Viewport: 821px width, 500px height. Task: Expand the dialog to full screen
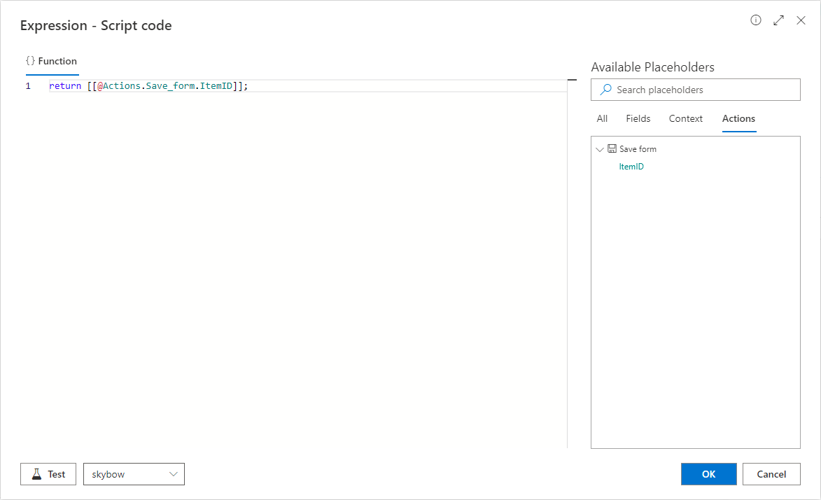[778, 20]
